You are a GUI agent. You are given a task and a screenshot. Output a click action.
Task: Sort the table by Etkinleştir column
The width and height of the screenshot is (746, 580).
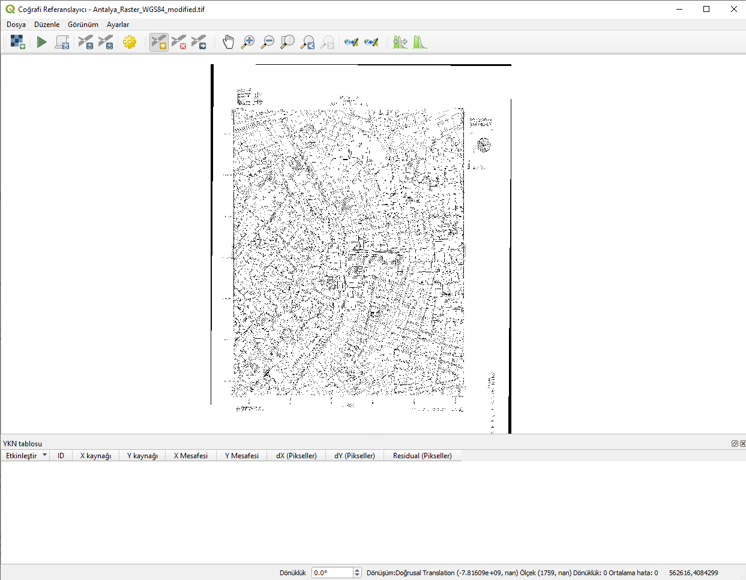tap(25, 456)
